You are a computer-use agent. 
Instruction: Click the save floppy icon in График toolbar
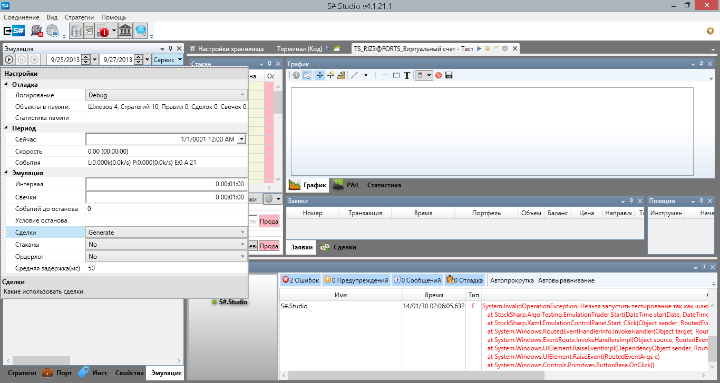(449, 75)
